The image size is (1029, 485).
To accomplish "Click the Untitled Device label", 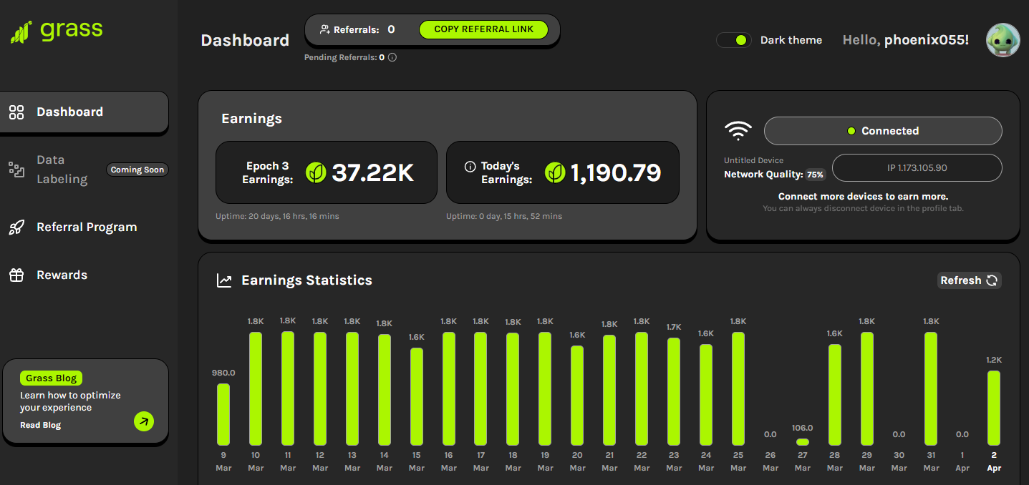I will (x=753, y=161).
